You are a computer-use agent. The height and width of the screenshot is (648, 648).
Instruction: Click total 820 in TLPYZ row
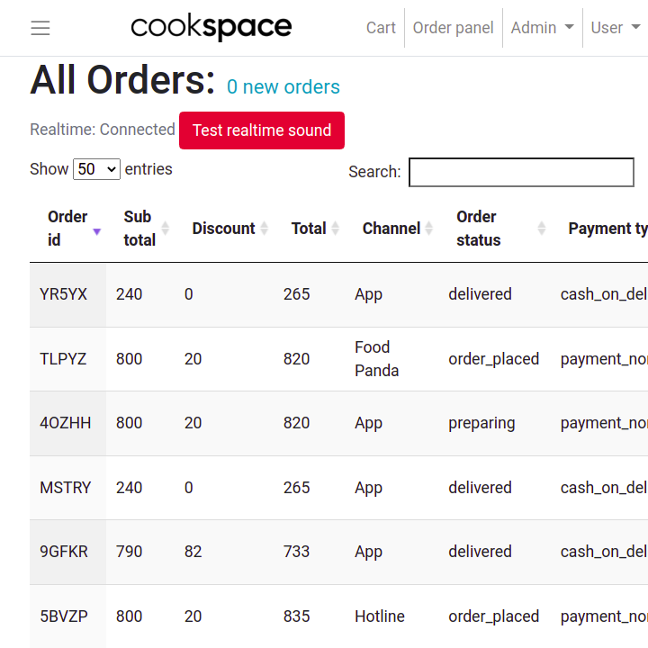[x=296, y=359]
